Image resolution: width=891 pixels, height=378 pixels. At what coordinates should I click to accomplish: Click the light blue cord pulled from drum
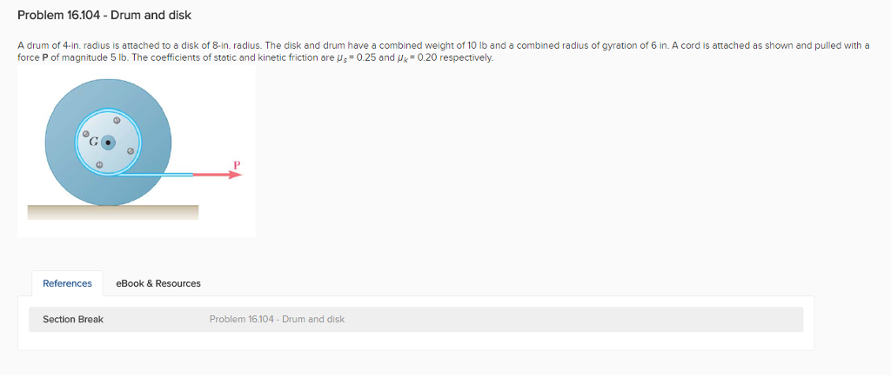[x=155, y=175]
